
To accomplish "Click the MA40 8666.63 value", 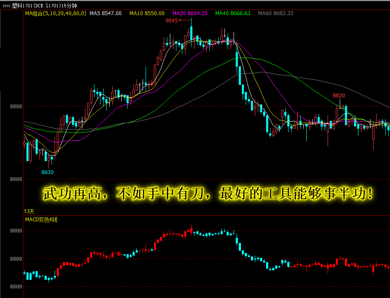I will tap(233, 13).
